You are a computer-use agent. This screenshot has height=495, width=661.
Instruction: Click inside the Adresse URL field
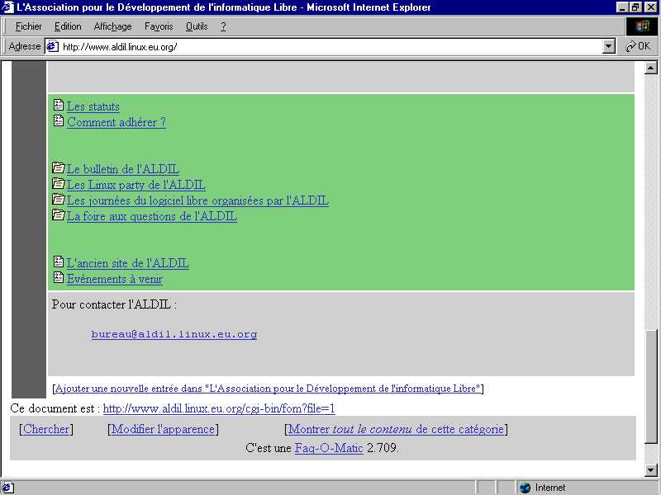click(x=330, y=46)
